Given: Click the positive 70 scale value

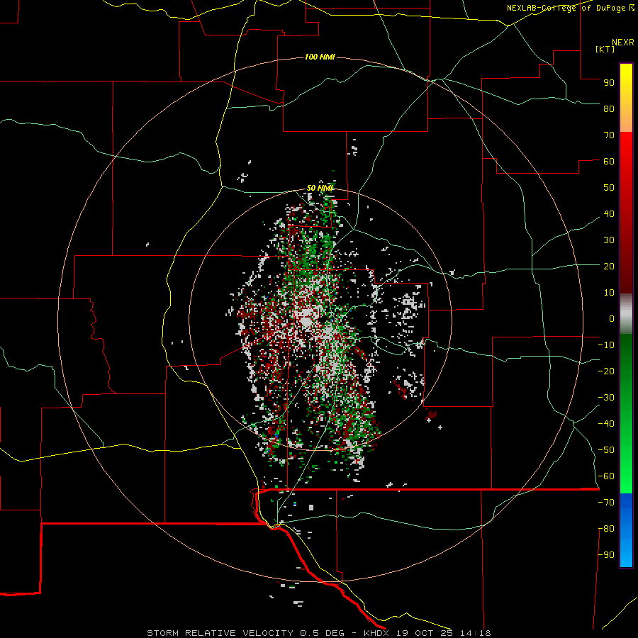Looking at the screenshot, I should click(609, 135).
